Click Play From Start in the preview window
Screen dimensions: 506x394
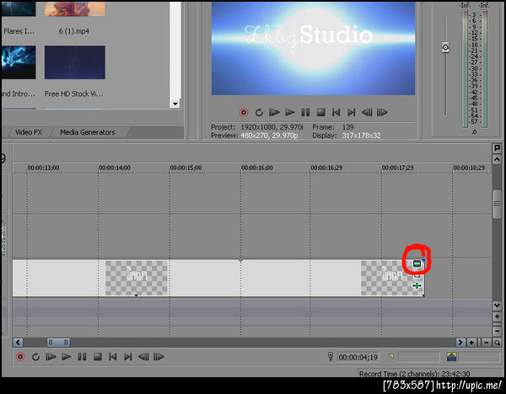274,113
